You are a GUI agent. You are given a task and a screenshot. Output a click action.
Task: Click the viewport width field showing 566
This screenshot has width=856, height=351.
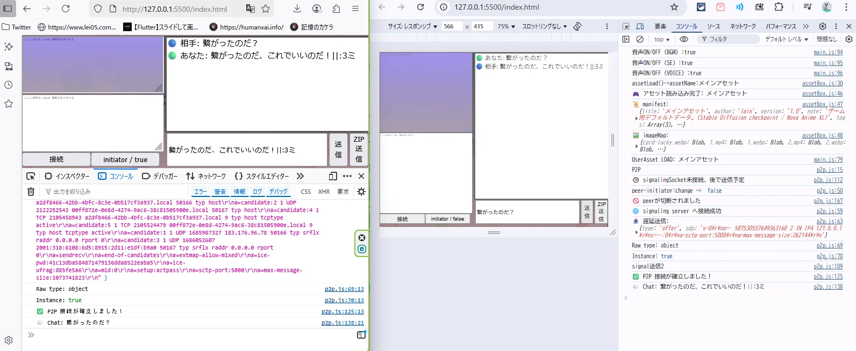(452, 26)
